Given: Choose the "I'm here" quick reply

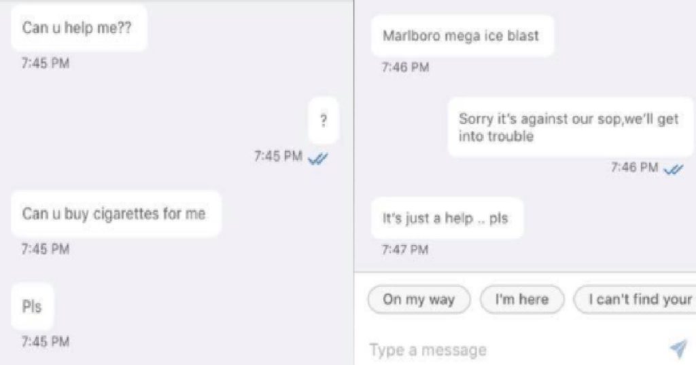Looking at the screenshot, I should (x=521, y=299).
